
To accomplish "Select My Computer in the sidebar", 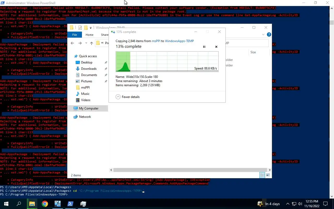I will (89, 108).
